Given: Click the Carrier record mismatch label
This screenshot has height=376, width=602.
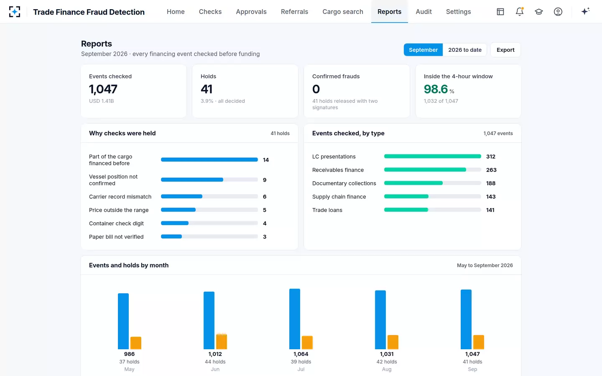Looking at the screenshot, I should [x=120, y=197].
